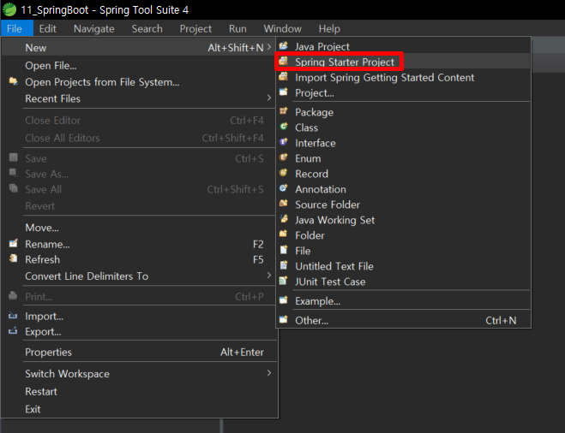Image resolution: width=565 pixels, height=433 pixels.
Task: Click the Record icon
Action: pos(284,173)
